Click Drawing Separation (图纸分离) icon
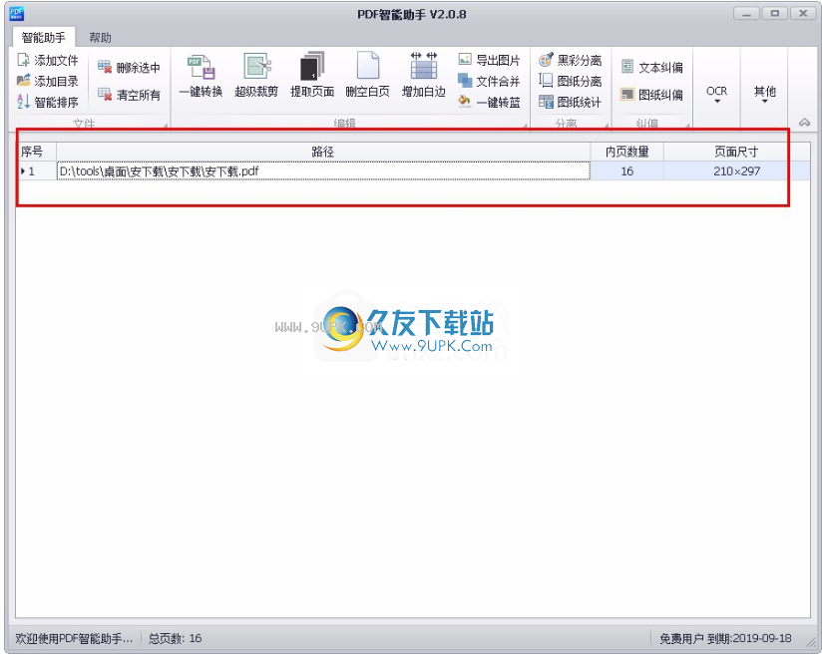This screenshot has width=822, height=659. pos(546,81)
